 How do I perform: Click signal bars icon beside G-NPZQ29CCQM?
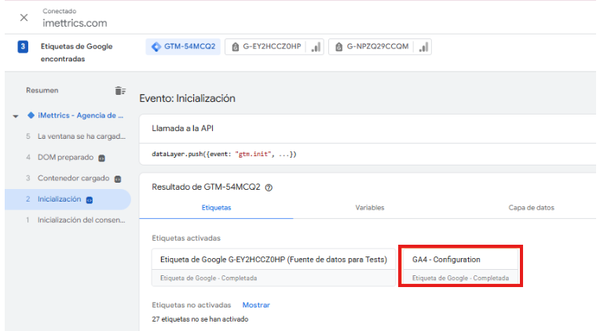click(x=423, y=47)
